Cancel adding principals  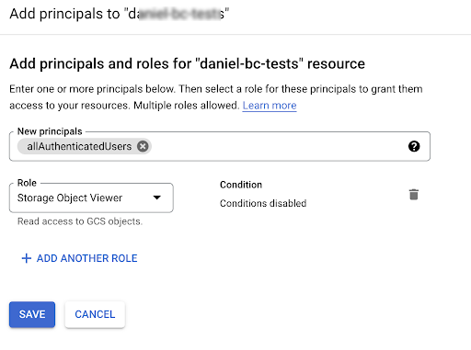(x=95, y=314)
